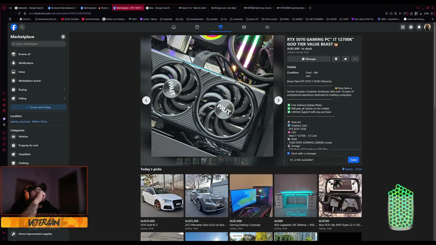Switch to the Search for electric desk tab
436x245 pixels.
192,8
